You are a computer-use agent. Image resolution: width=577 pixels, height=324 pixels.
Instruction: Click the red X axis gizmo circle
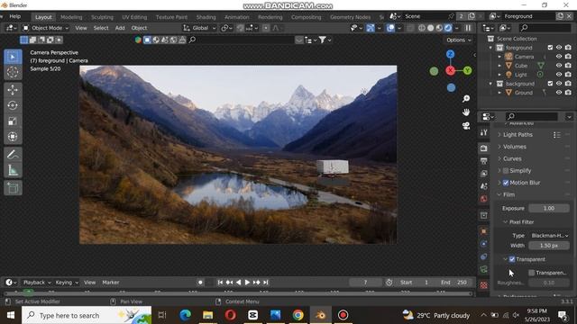coord(451,70)
